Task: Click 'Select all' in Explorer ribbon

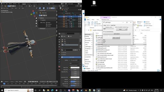Action: pyautogui.click(x=146, y=22)
